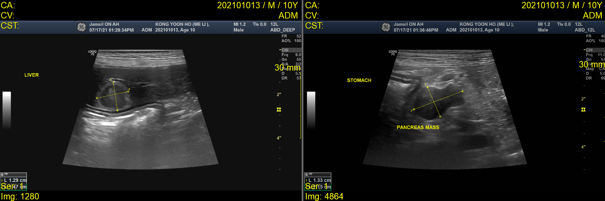Click the grayscale bar on the left image
Image resolution: width=605 pixels, height=201 pixels.
pos(7,110)
